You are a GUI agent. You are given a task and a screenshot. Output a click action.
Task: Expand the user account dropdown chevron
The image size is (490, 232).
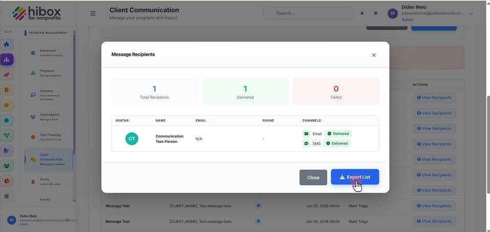click(x=472, y=13)
